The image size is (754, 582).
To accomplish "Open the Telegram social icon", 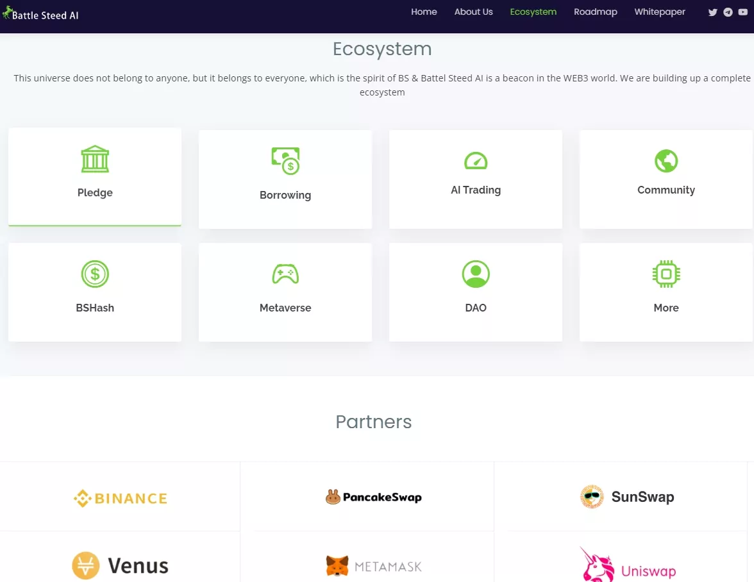I will coord(728,12).
